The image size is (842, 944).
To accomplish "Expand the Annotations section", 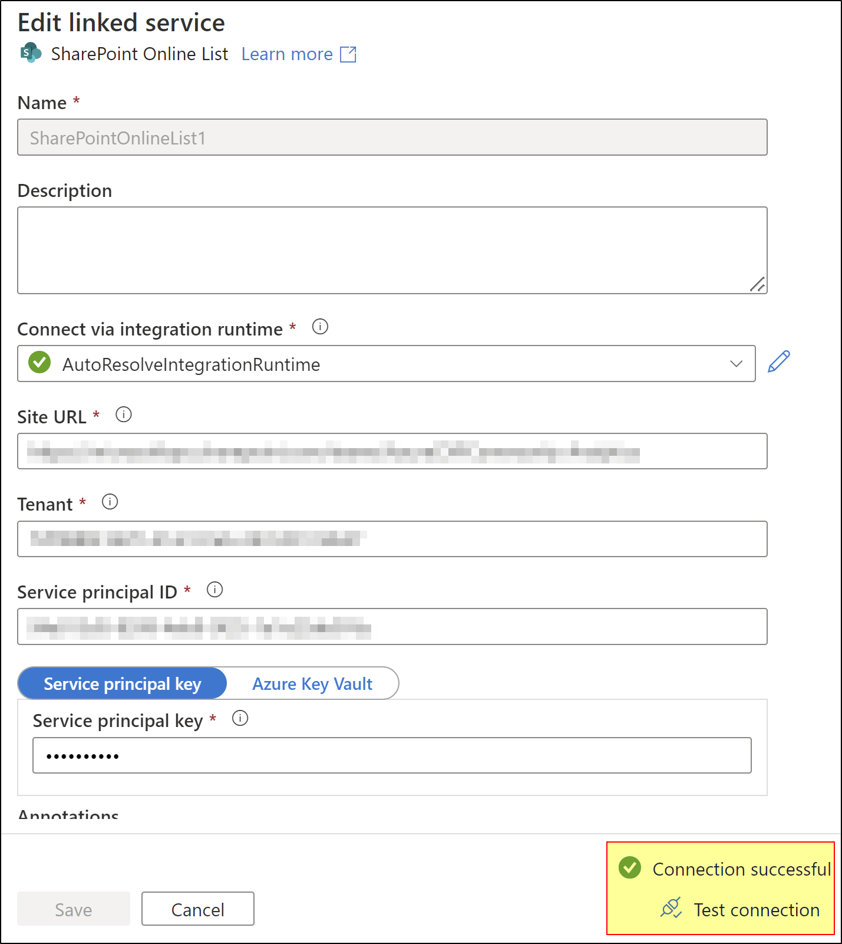I will point(67,814).
